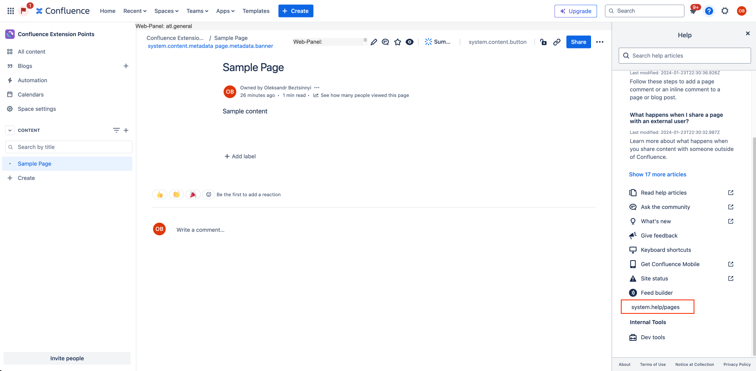
Task: Expand the Recent dropdown
Action: click(x=135, y=11)
